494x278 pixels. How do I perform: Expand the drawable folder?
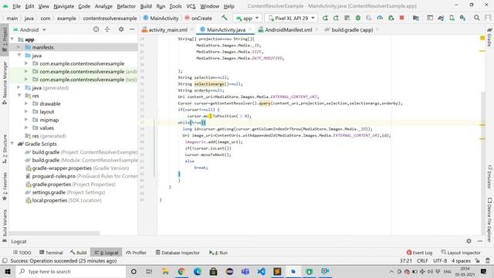[x=26, y=103]
